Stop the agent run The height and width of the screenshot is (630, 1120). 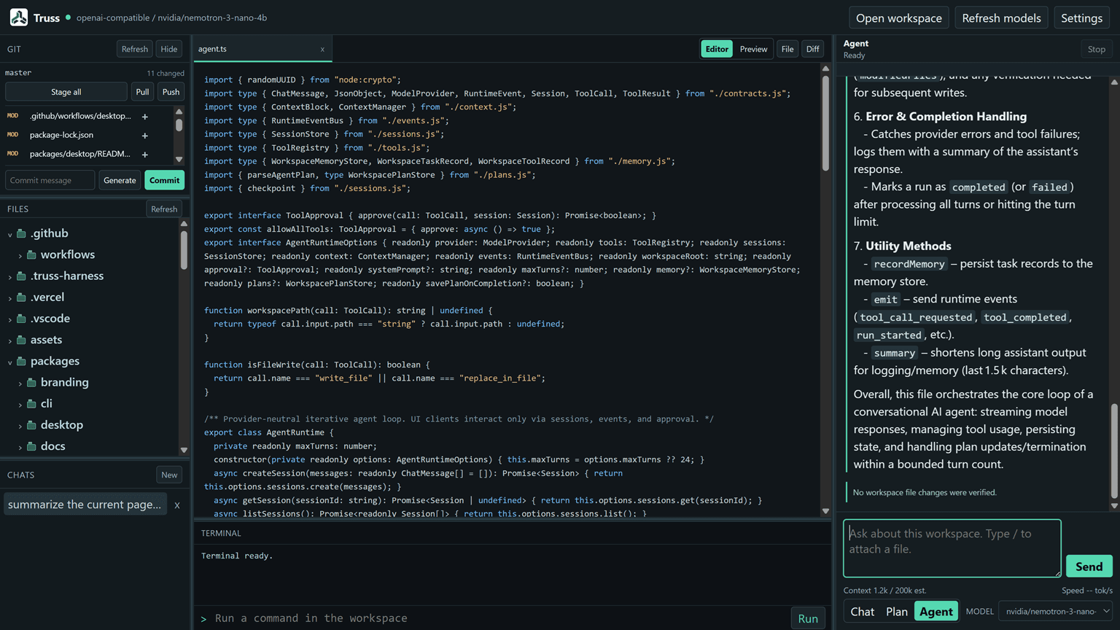coord(1096,49)
